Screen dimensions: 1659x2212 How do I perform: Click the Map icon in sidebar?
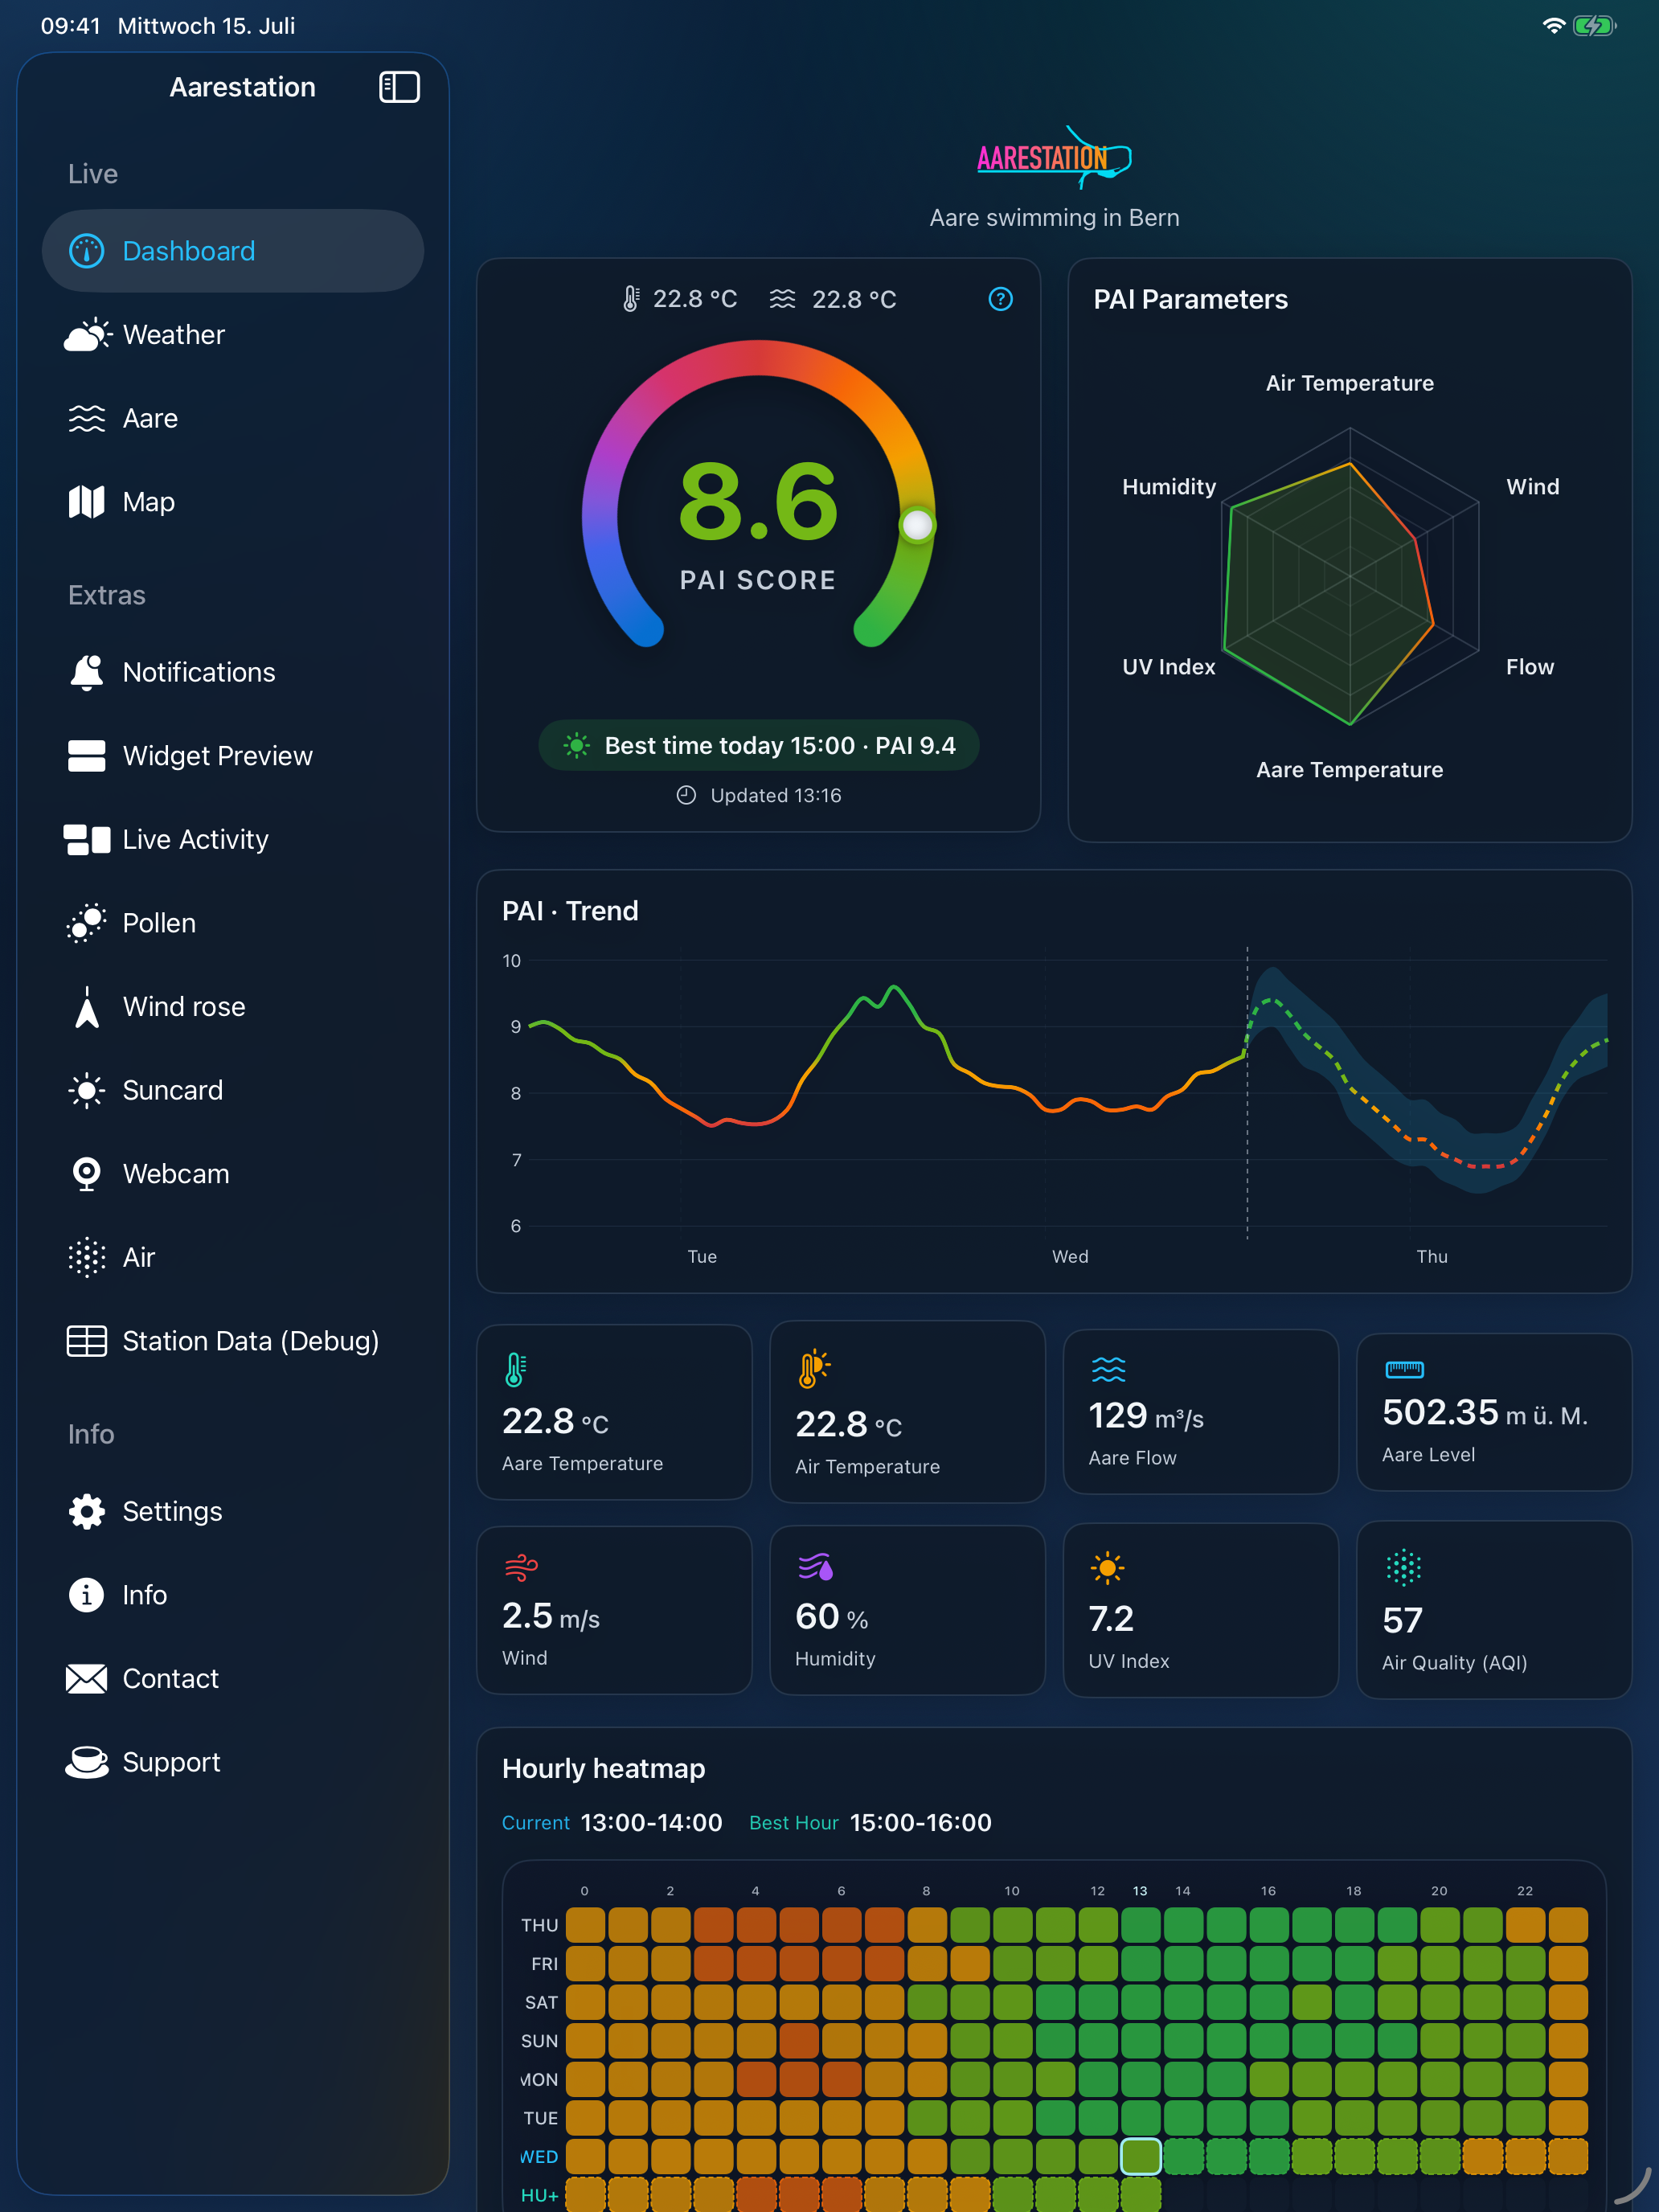(x=87, y=502)
